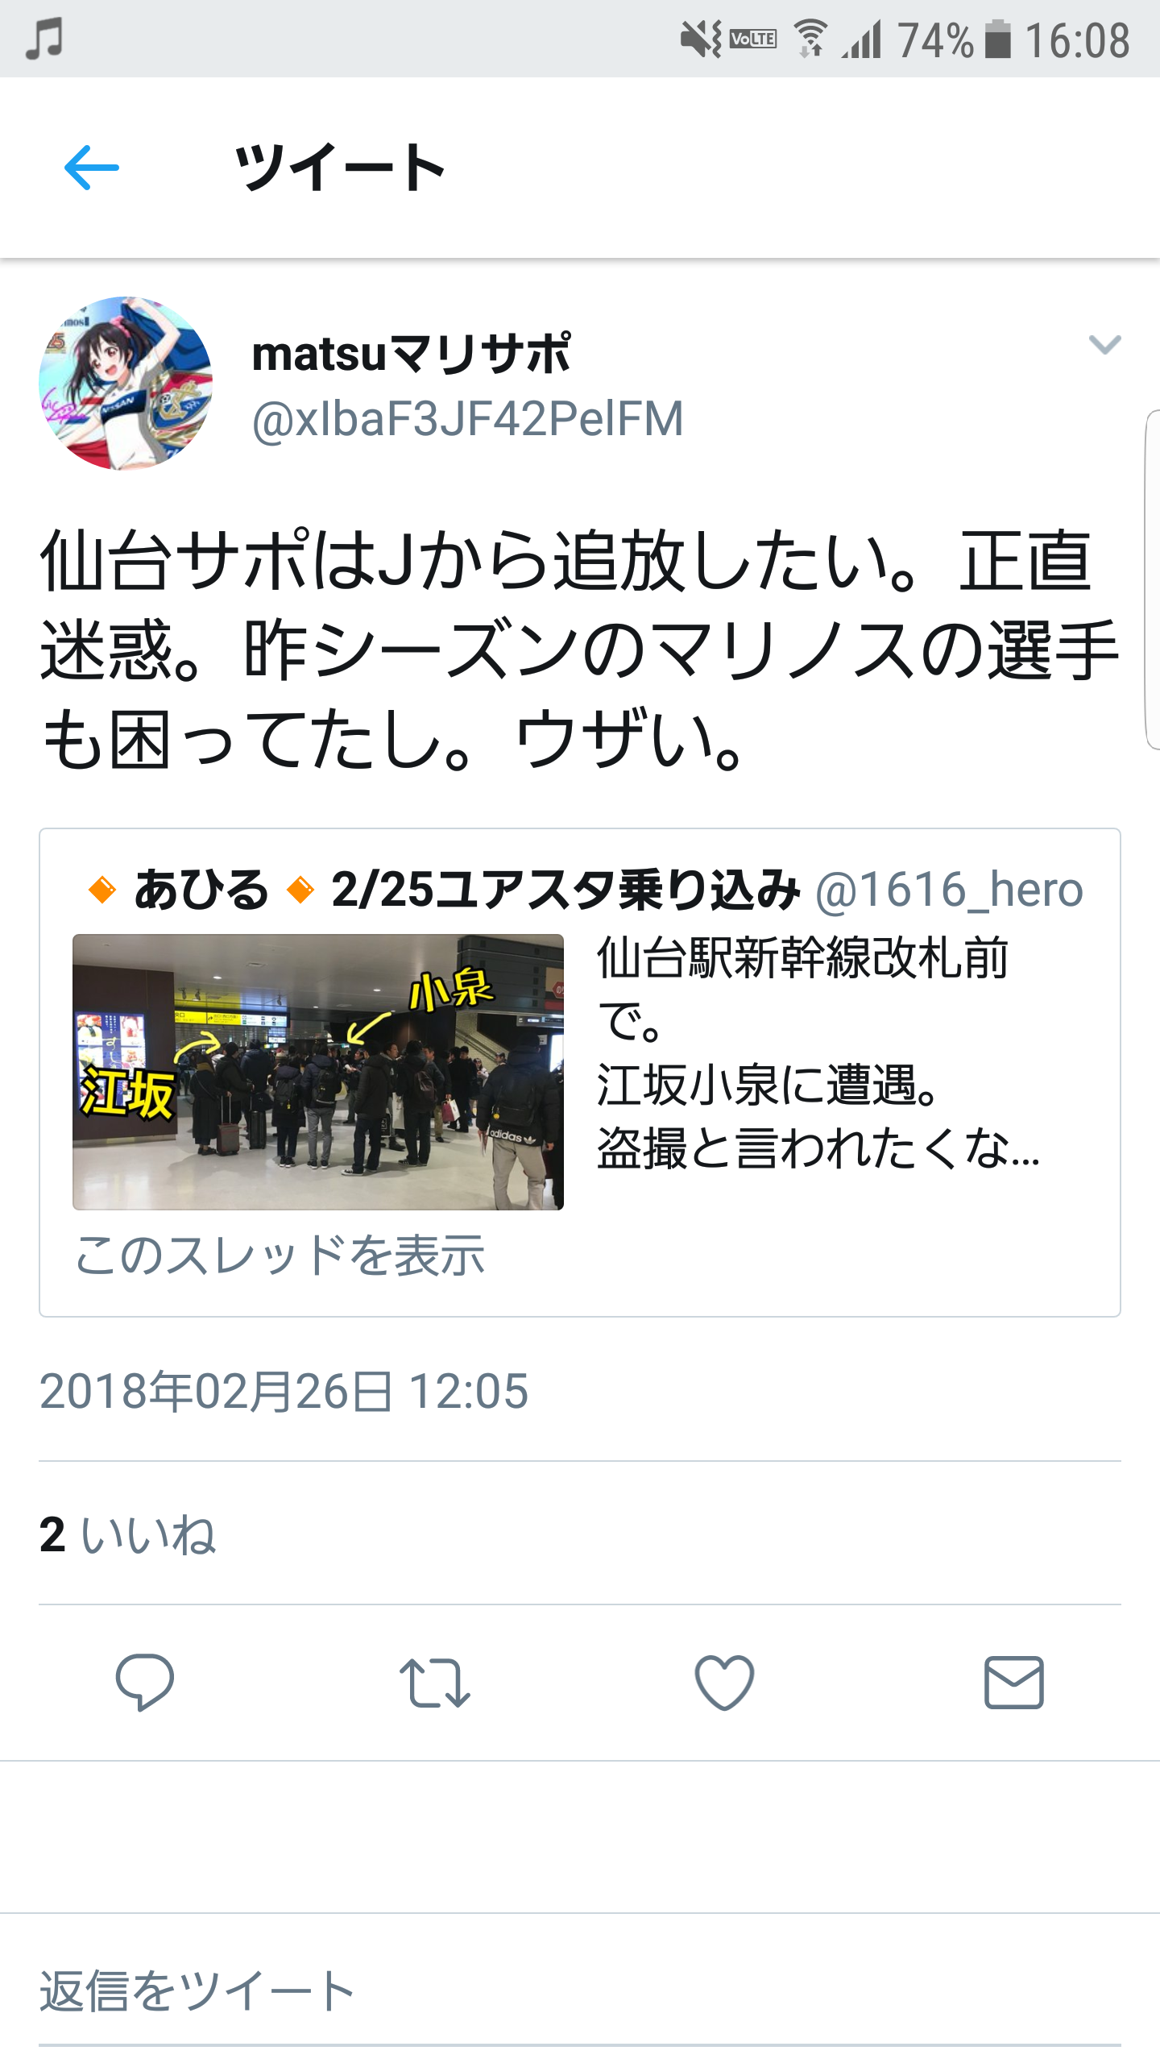This screenshot has width=1160, height=2063.
Task: Tap the retweet arrows icon
Action: tap(435, 1683)
